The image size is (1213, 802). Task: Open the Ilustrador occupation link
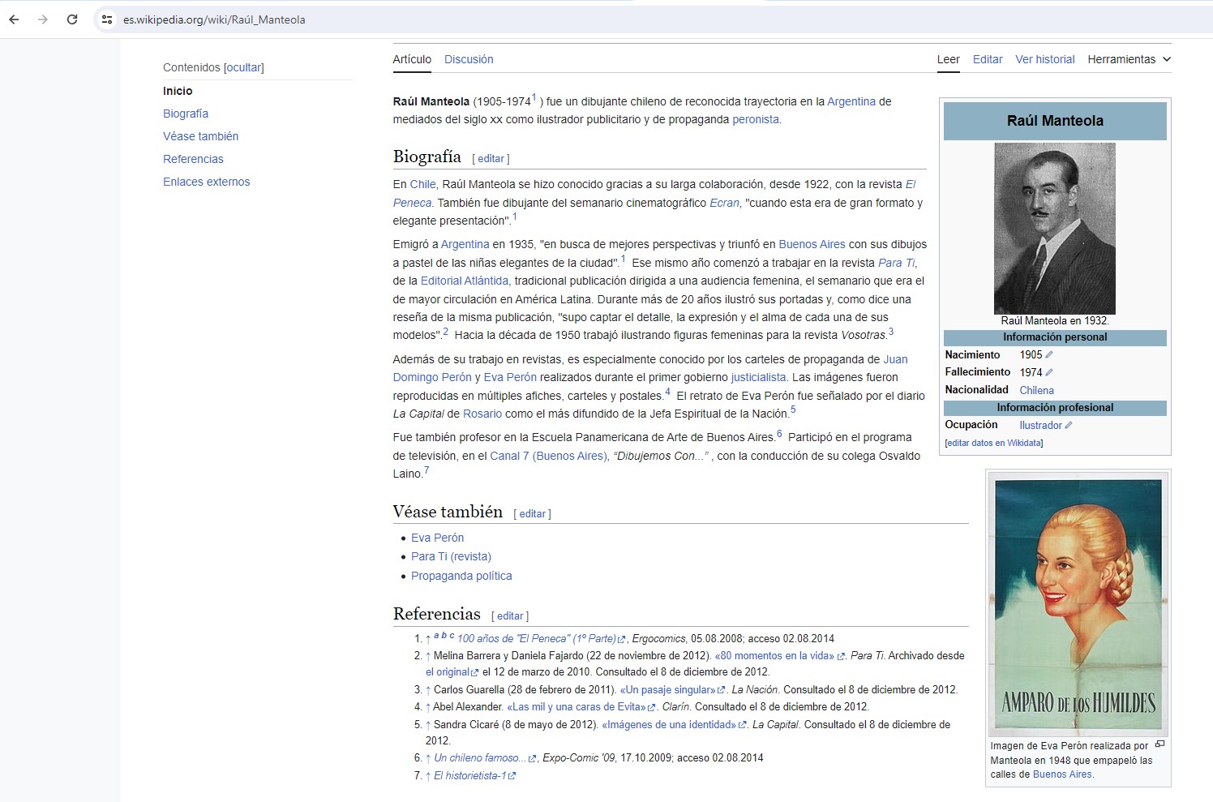(x=1040, y=426)
